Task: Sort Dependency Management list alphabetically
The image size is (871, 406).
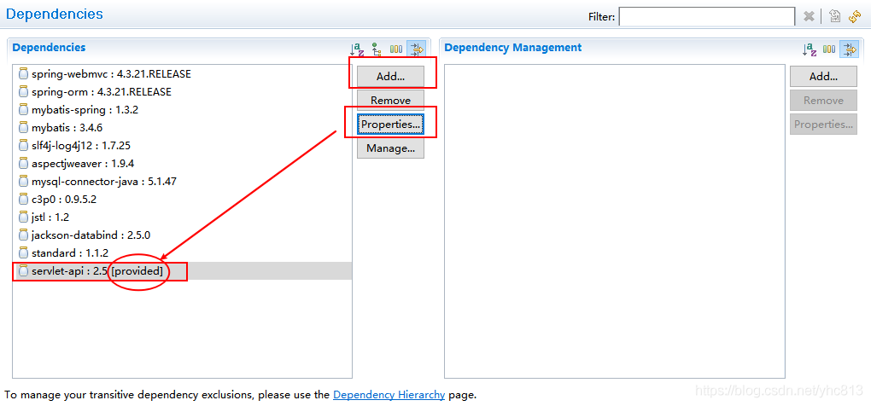Action: (810, 49)
